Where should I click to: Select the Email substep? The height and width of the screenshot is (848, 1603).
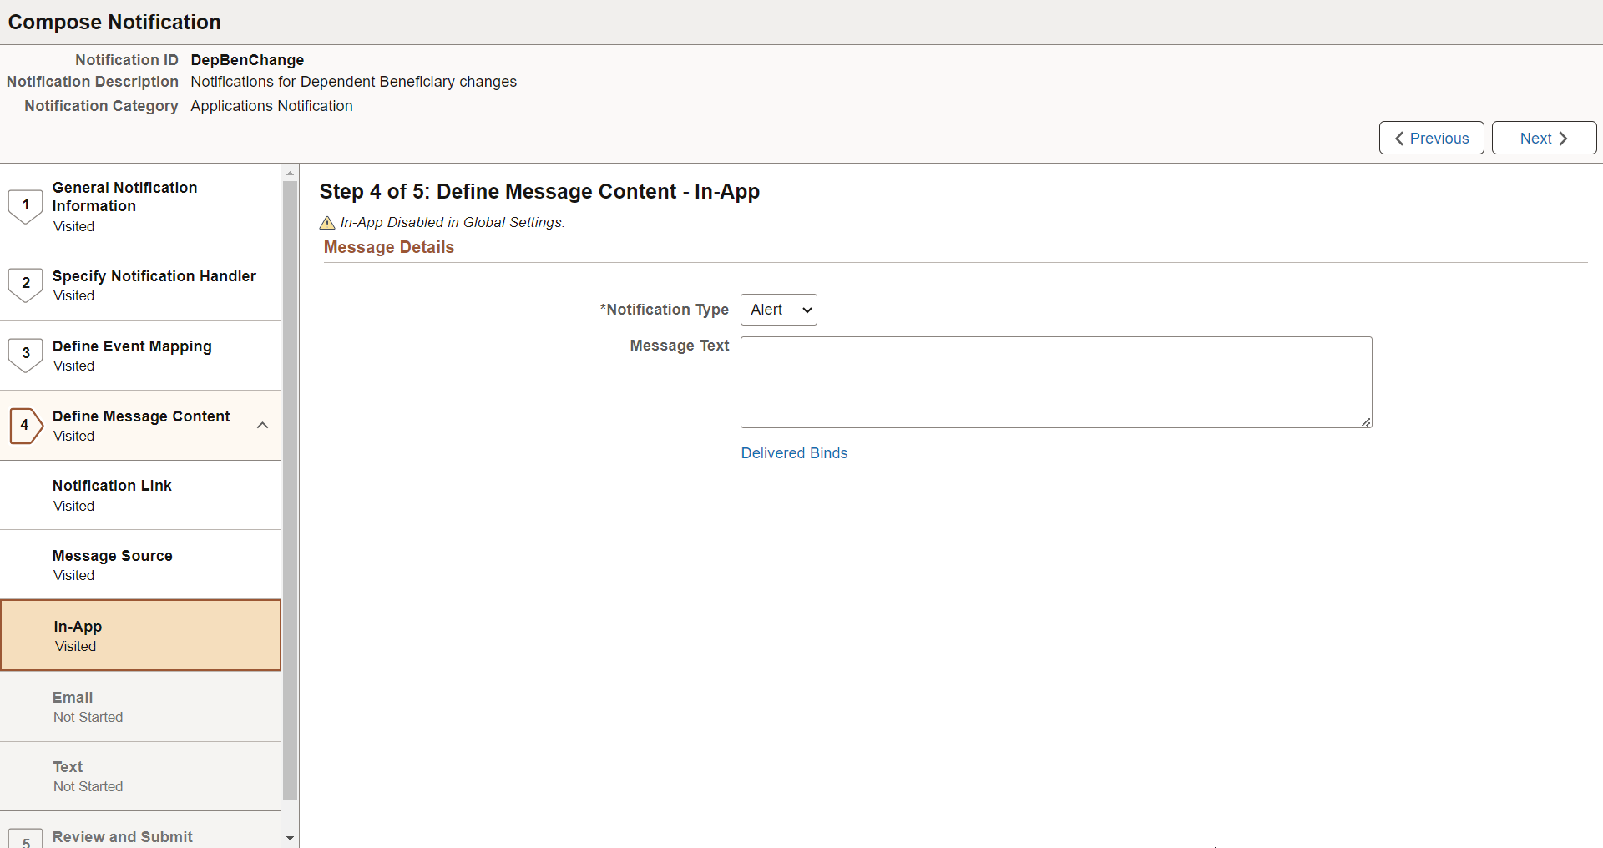pyautogui.click(x=140, y=707)
